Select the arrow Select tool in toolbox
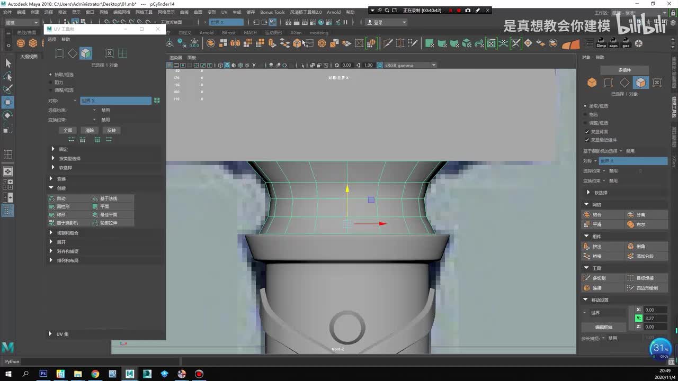Screen dimensions: 678x381 pyautogui.click(x=8, y=63)
